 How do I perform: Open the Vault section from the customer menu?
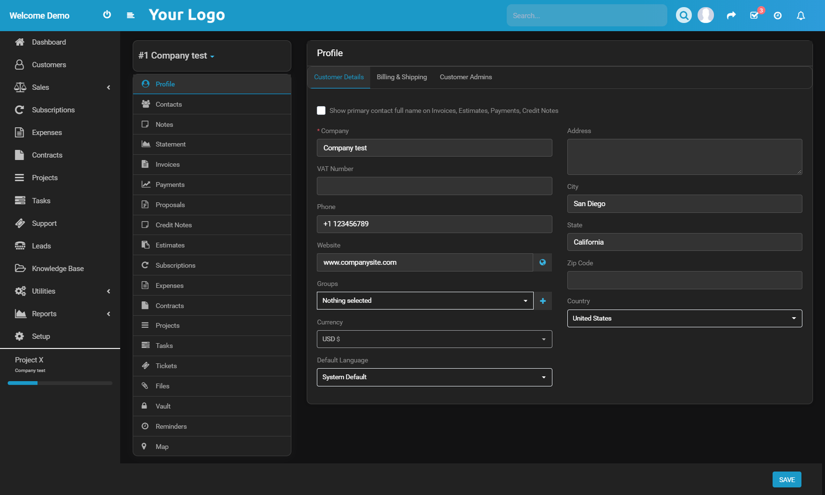click(163, 406)
